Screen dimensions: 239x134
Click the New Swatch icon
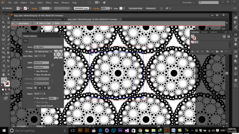[x=221, y=51]
